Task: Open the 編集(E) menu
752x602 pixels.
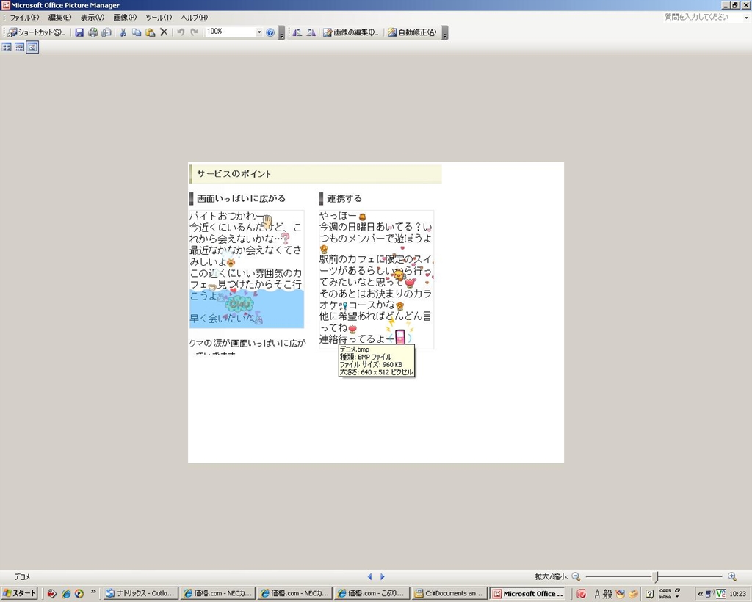Action: tap(59, 18)
